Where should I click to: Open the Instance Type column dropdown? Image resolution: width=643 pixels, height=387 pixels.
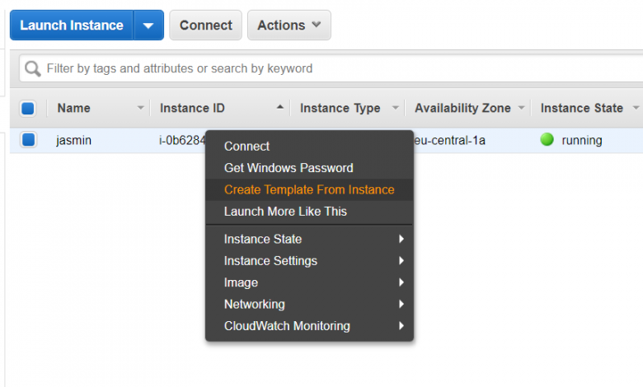click(396, 108)
